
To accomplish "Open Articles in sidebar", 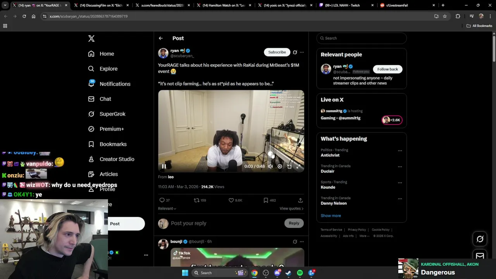I will pyautogui.click(x=103, y=174).
